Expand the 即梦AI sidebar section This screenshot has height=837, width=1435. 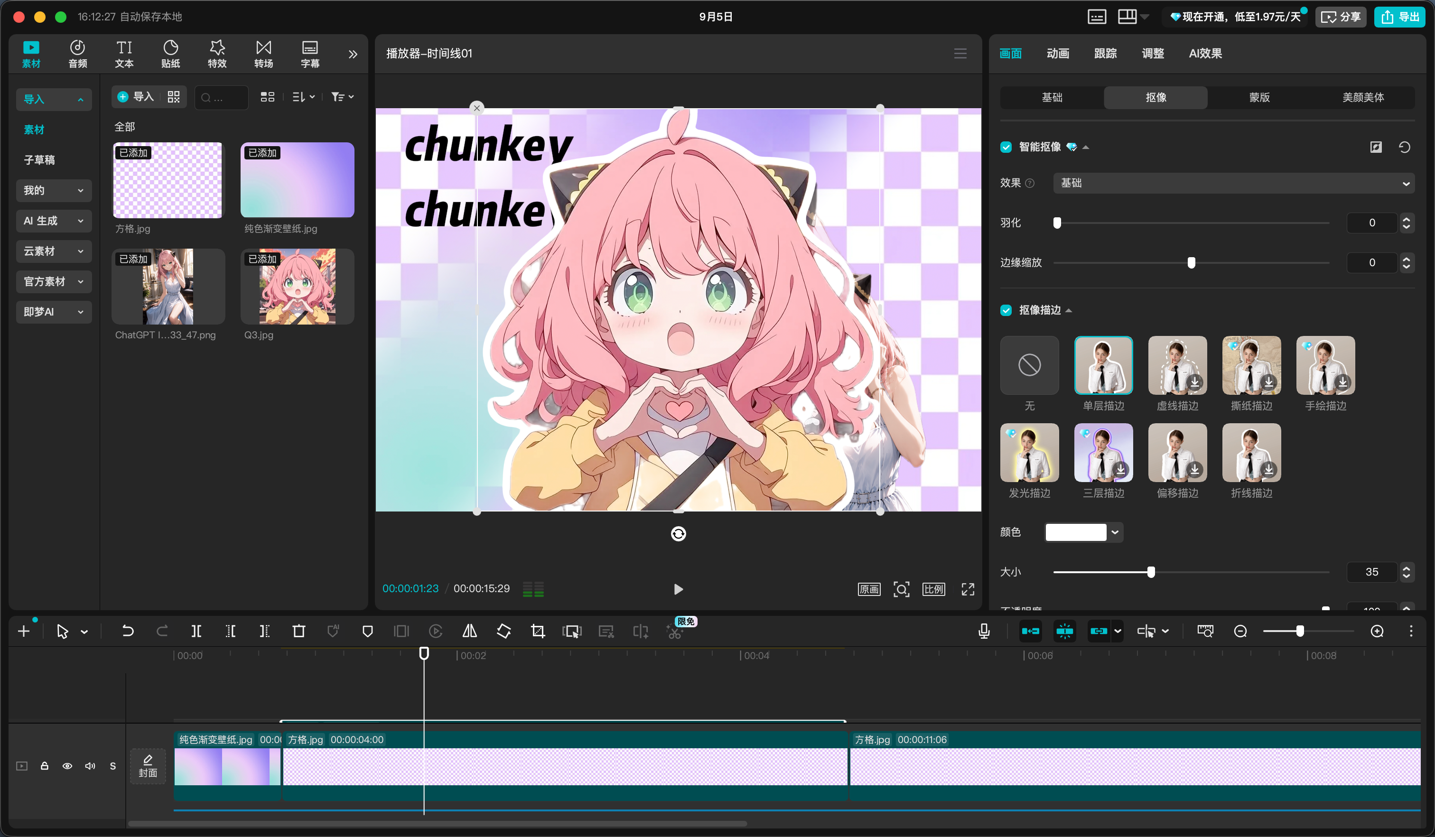54,312
